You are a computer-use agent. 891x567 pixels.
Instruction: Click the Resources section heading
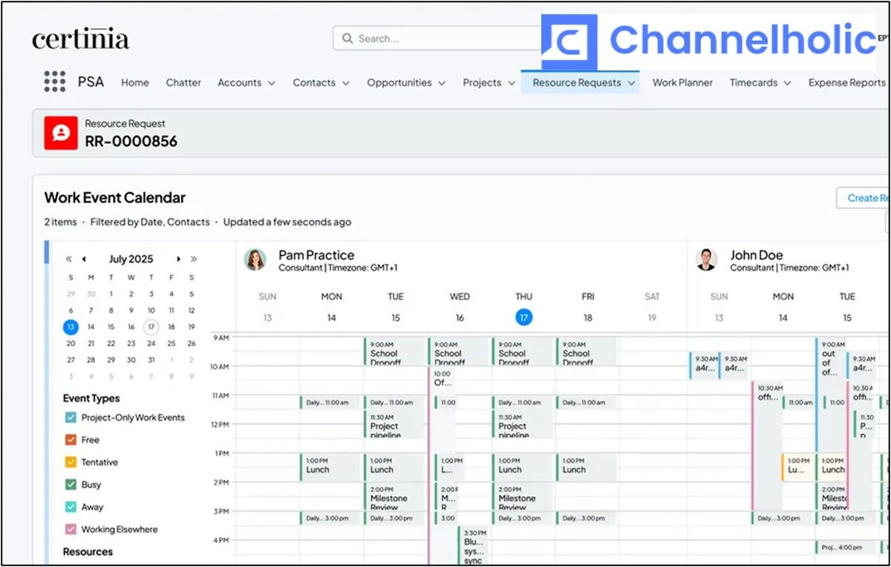(88, 551)
